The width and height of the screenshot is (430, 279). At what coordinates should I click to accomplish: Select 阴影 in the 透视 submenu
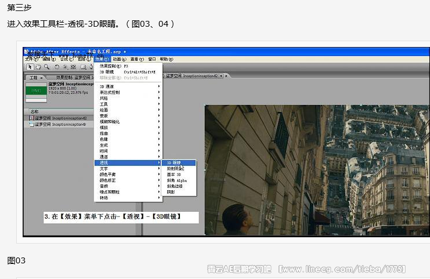(179, 192)
